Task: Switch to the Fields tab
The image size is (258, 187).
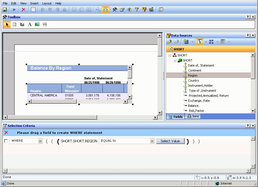Action: (x=175, y=117)
